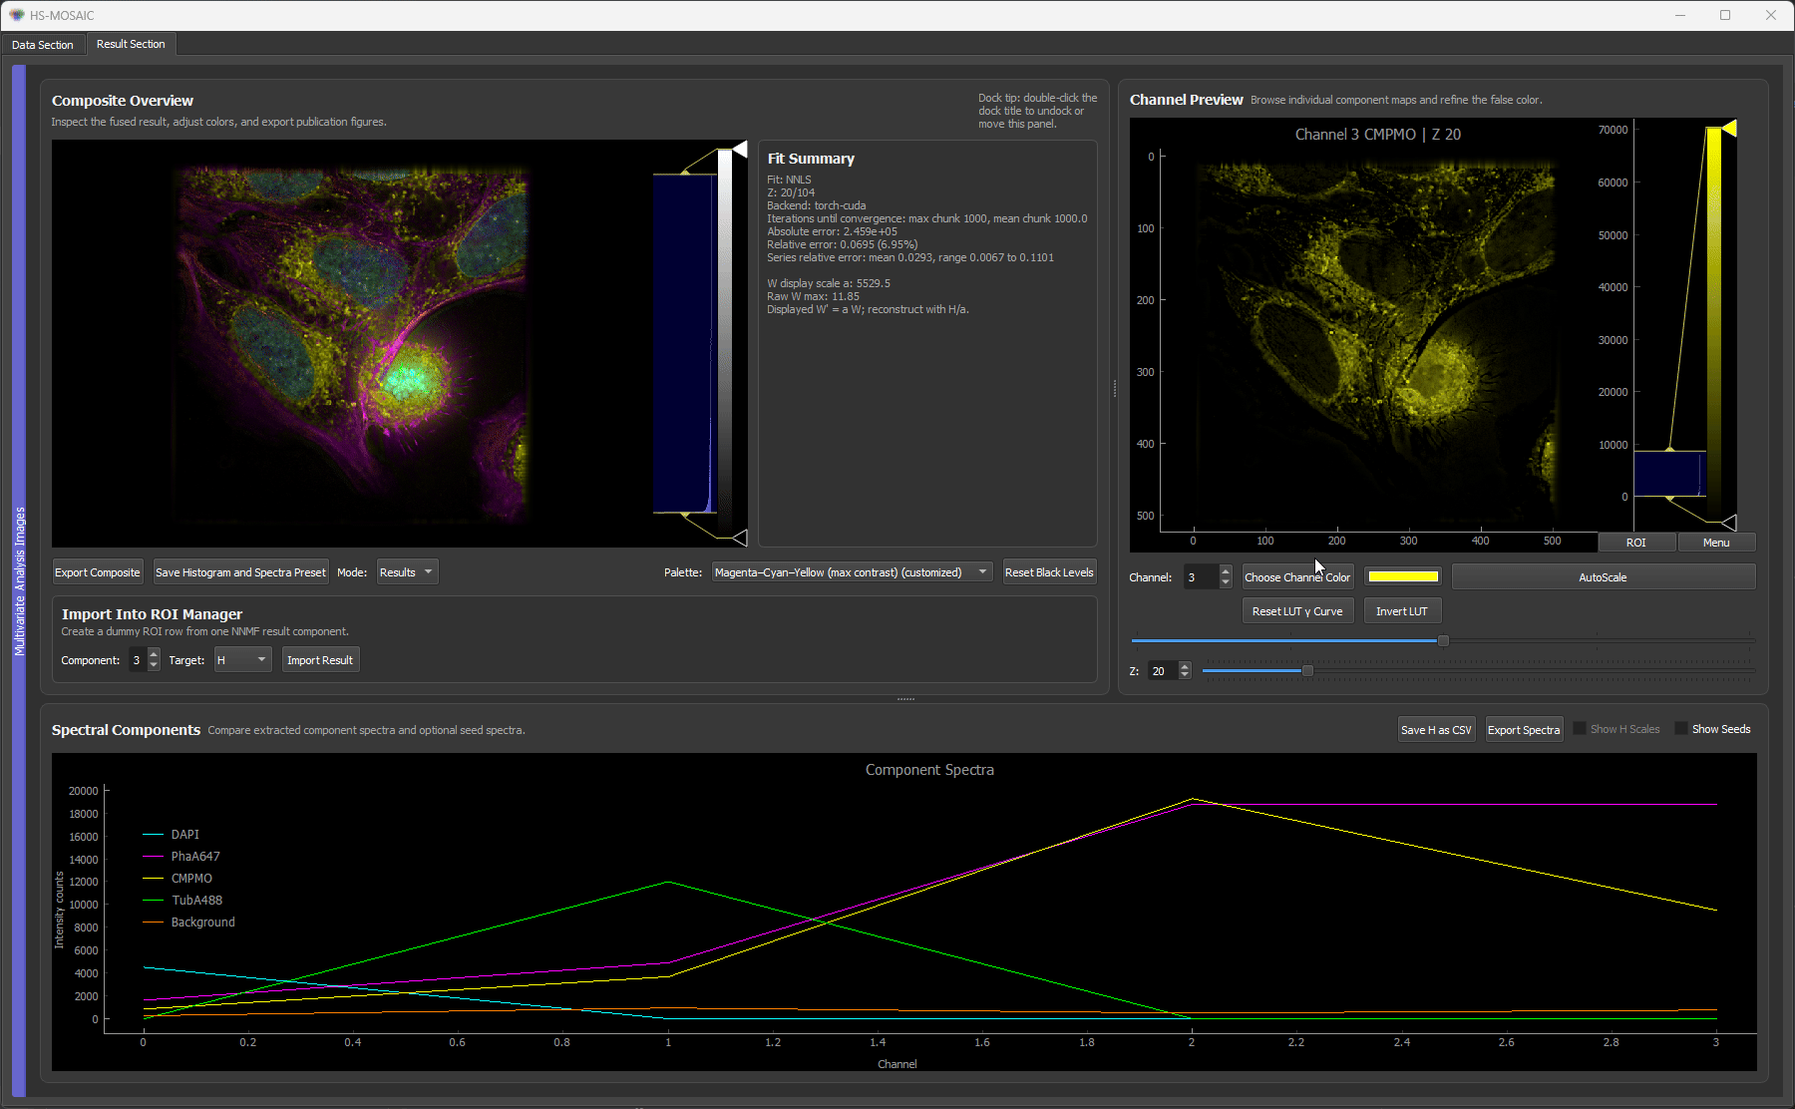
Task: Open the Target dropdown set to H
Action: point(242,660)
